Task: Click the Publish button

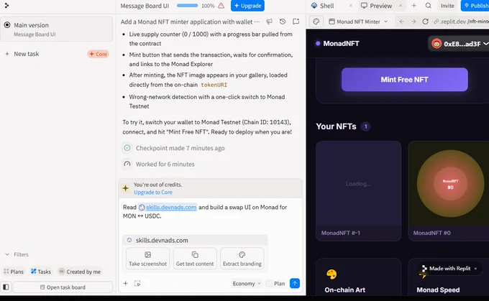Action: coord(475,6)
